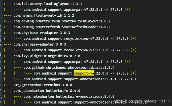Viewport: 172px width, 106px height.
Task: Open the Layout Captures side tab
Action: (1, 65)
